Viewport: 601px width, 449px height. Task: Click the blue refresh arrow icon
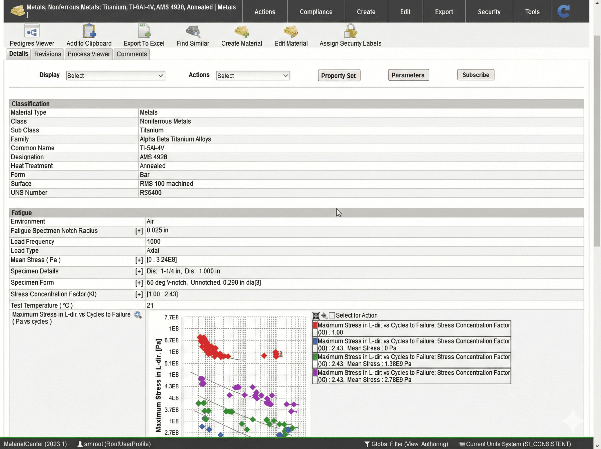point(563,12)
